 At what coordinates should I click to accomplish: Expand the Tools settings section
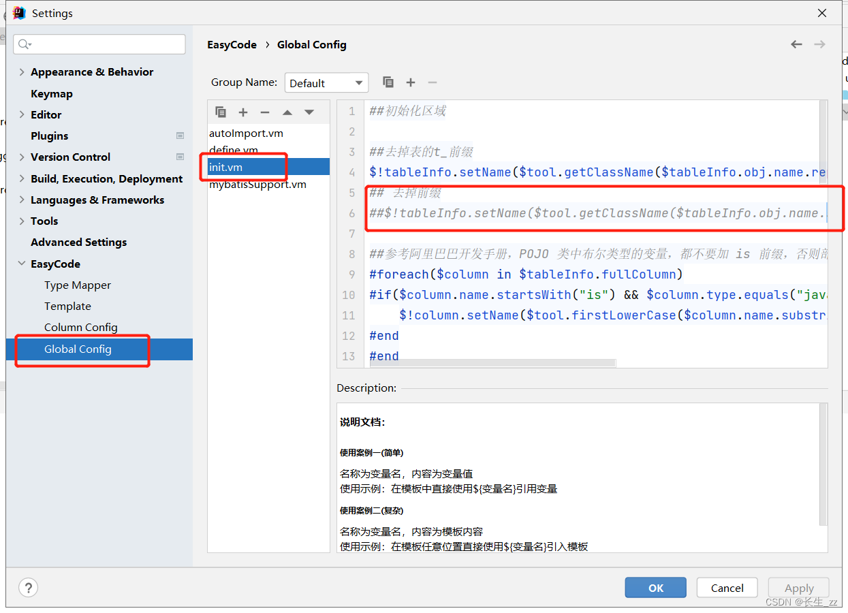[22, 221]
